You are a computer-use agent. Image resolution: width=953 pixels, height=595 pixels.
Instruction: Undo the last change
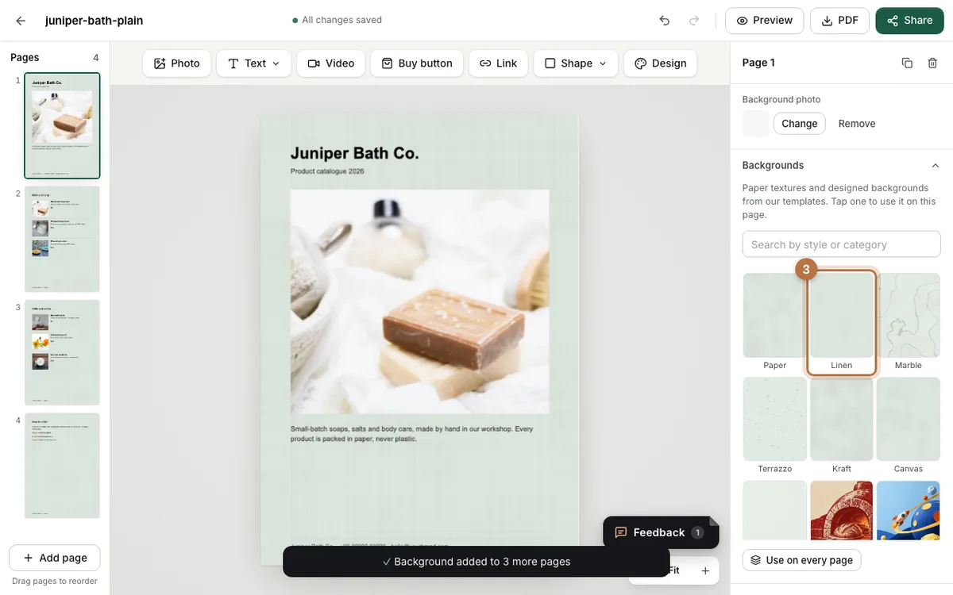pyautogui.click(x=665, y=21)
